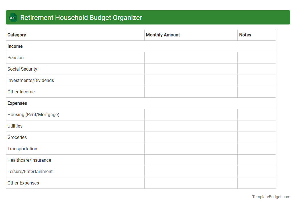The height and width of the screenshot is (205, 296).
Task: Click the Utilities row label
Action: pos(15,126)
